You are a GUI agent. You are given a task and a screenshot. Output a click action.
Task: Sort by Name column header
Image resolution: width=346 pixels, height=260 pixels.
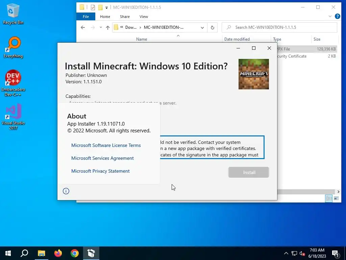142,39
